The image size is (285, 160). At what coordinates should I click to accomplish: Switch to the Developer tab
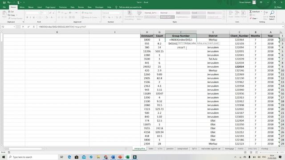[99, 7]
